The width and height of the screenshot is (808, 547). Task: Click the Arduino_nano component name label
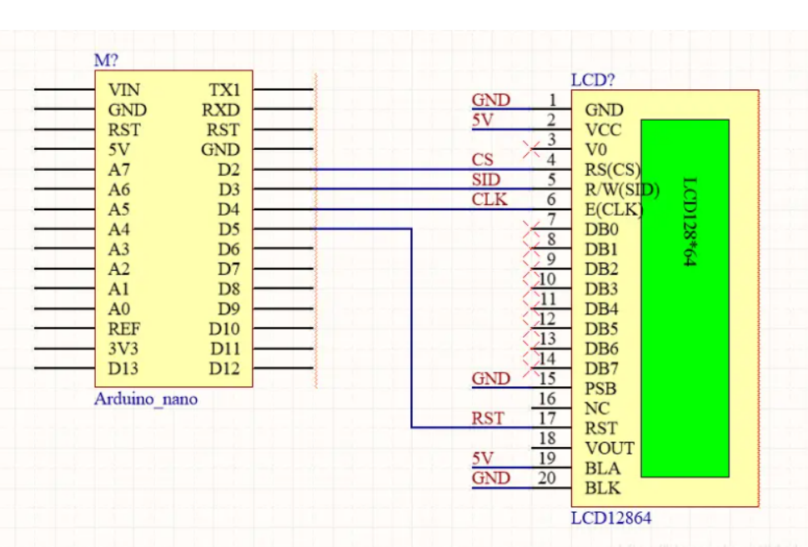(146, 399)
